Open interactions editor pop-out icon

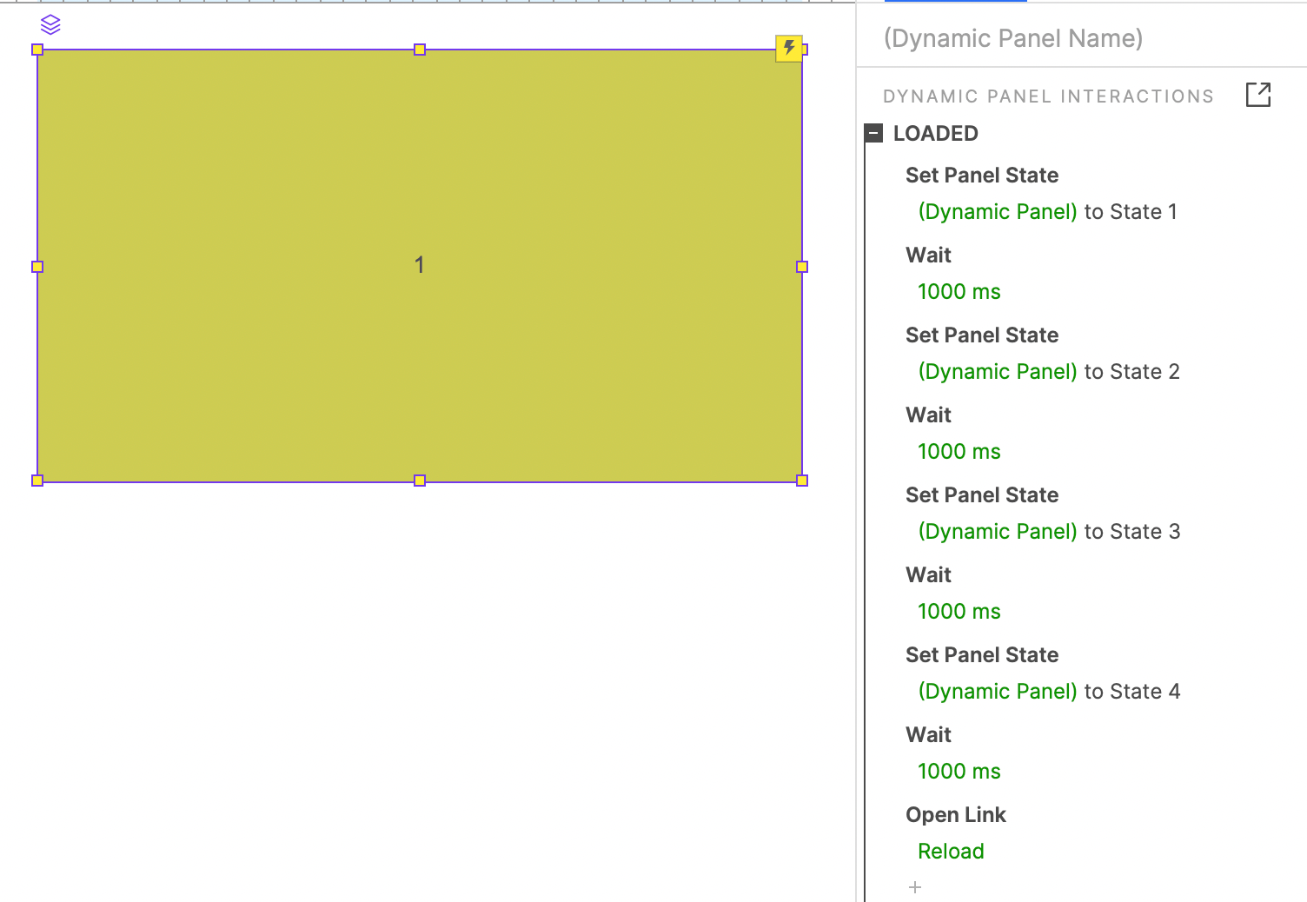[x=1257, y=95]
